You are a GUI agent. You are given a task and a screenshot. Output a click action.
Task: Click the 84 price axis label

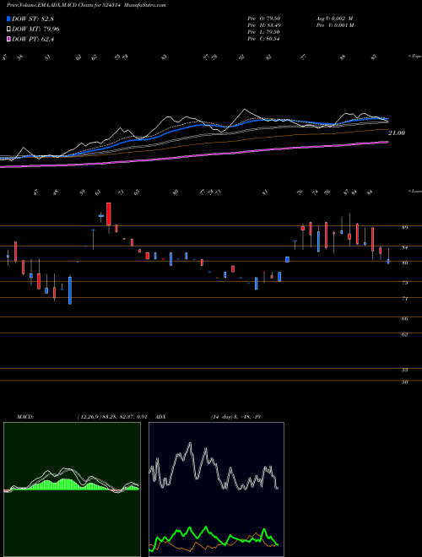(x=404, y=247)
